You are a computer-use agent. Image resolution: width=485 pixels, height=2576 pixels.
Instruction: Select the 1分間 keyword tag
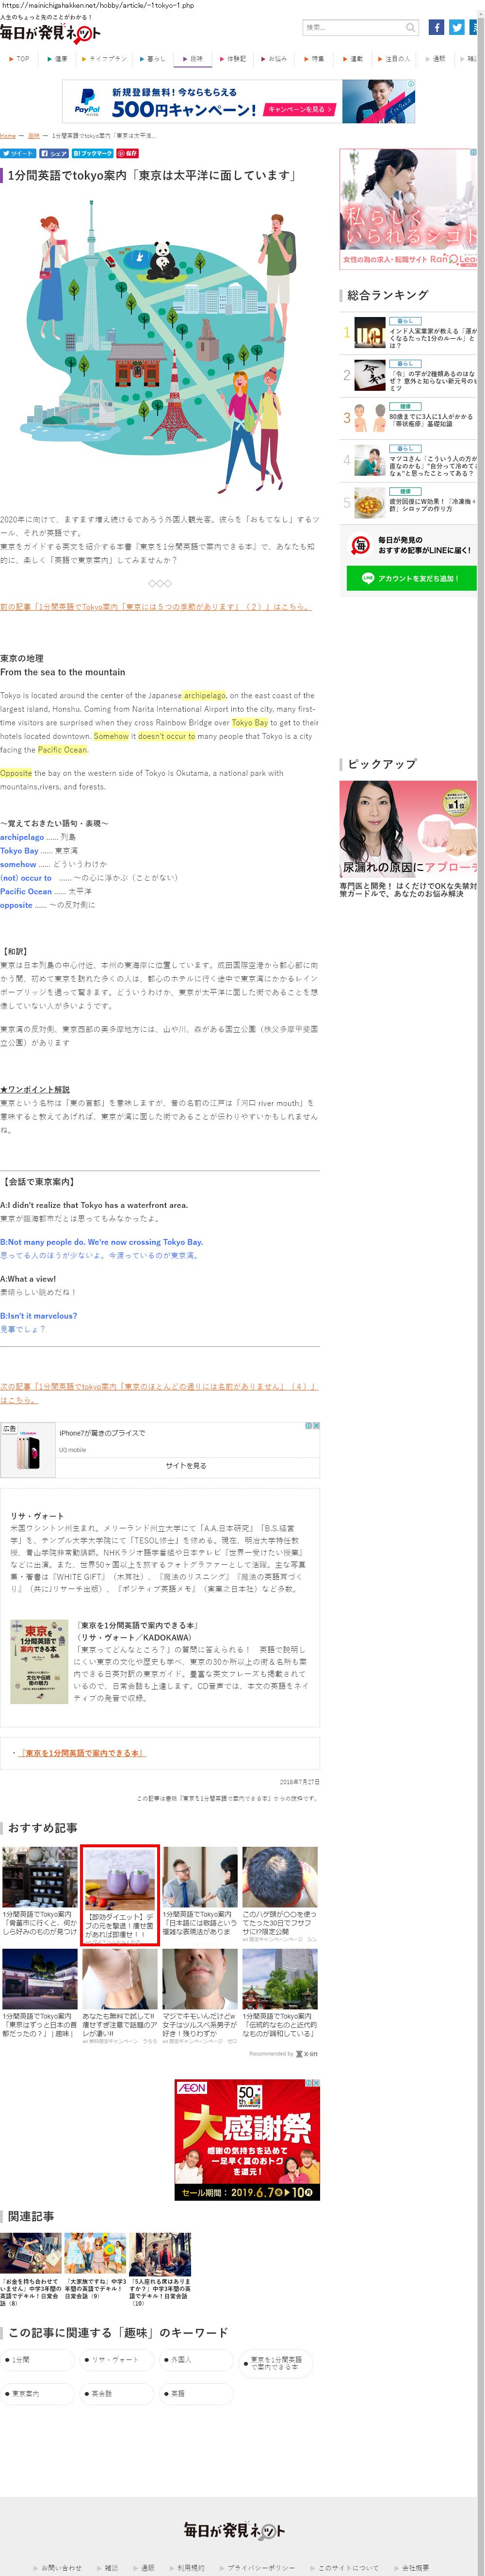click(x=38, y=2359)
